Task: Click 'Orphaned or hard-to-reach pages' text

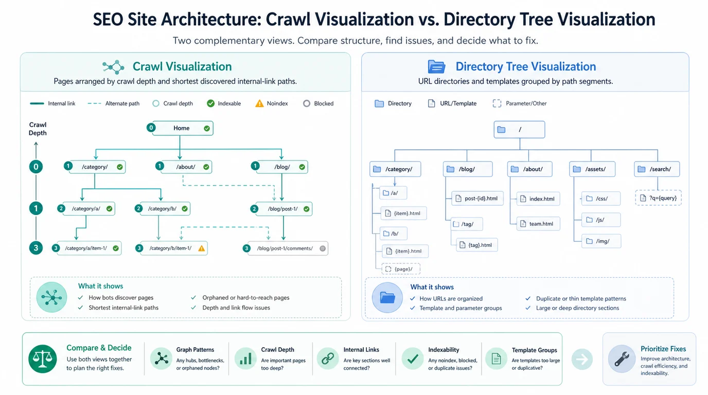Action: pos(246,297)
